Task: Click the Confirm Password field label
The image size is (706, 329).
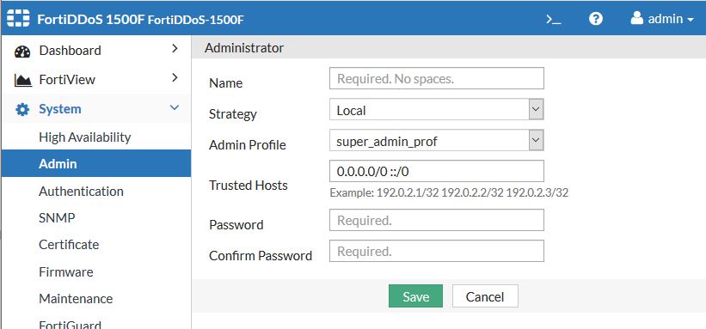Action: click(261, 256)
